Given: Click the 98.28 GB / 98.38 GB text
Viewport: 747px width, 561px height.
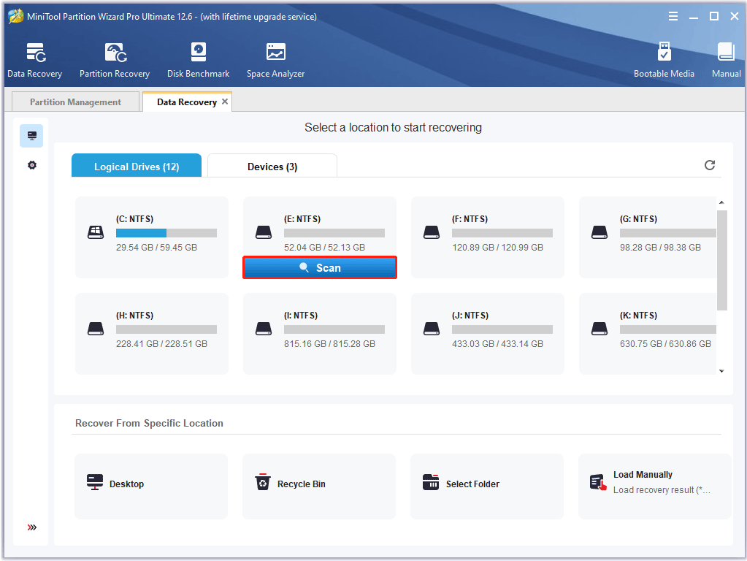Looking at the screenshot, I should (x=660, y=248).
